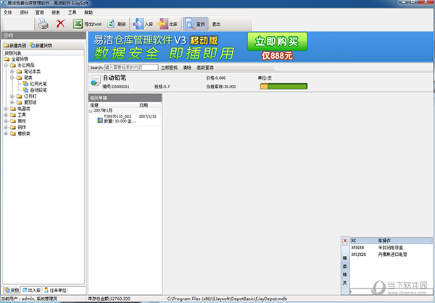Screen dimensions: 435x303
Task: Click the item detail icon beside 自动铅笔 heading
Action: point(96,80)
